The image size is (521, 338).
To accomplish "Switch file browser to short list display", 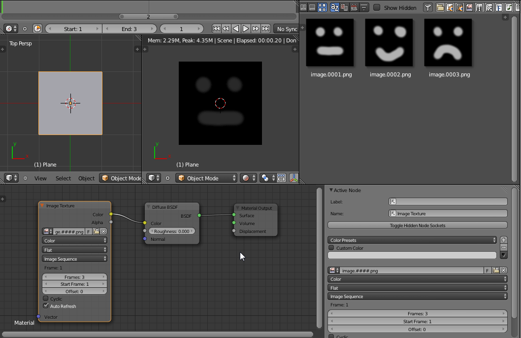I will coord(303,7).
